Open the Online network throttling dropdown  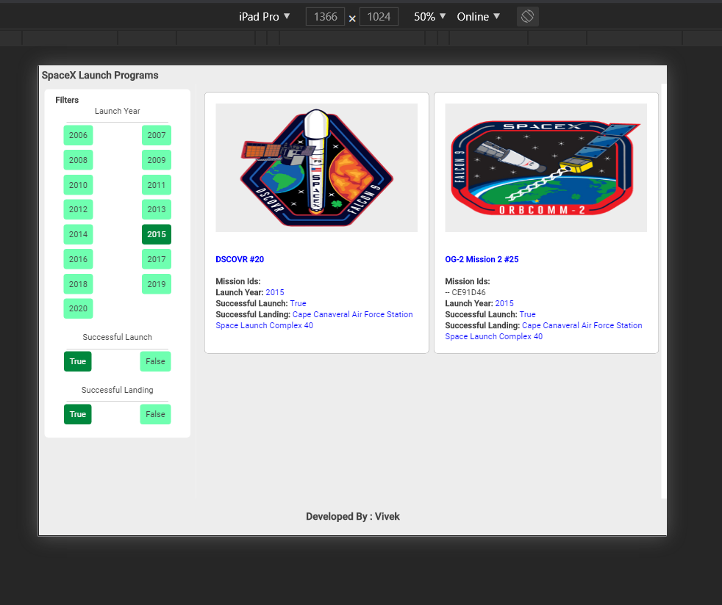[478, 16]
